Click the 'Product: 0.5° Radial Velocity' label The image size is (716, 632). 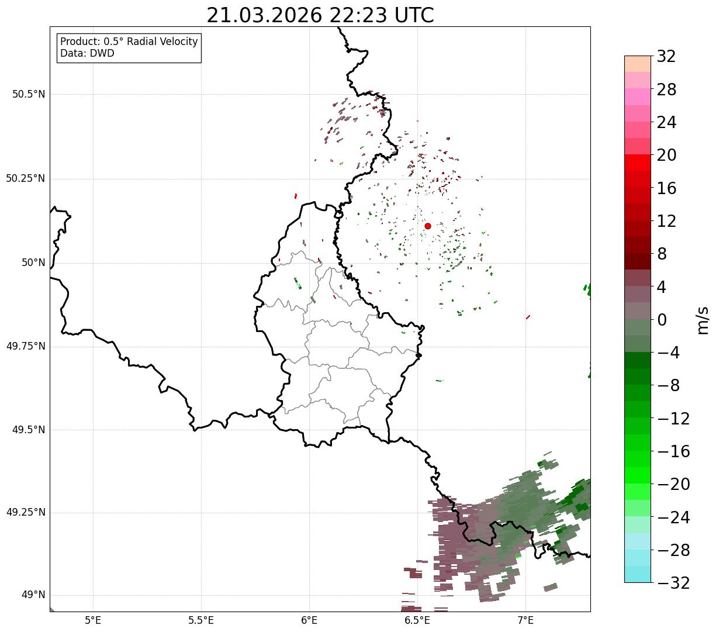[x=129, y=42]
